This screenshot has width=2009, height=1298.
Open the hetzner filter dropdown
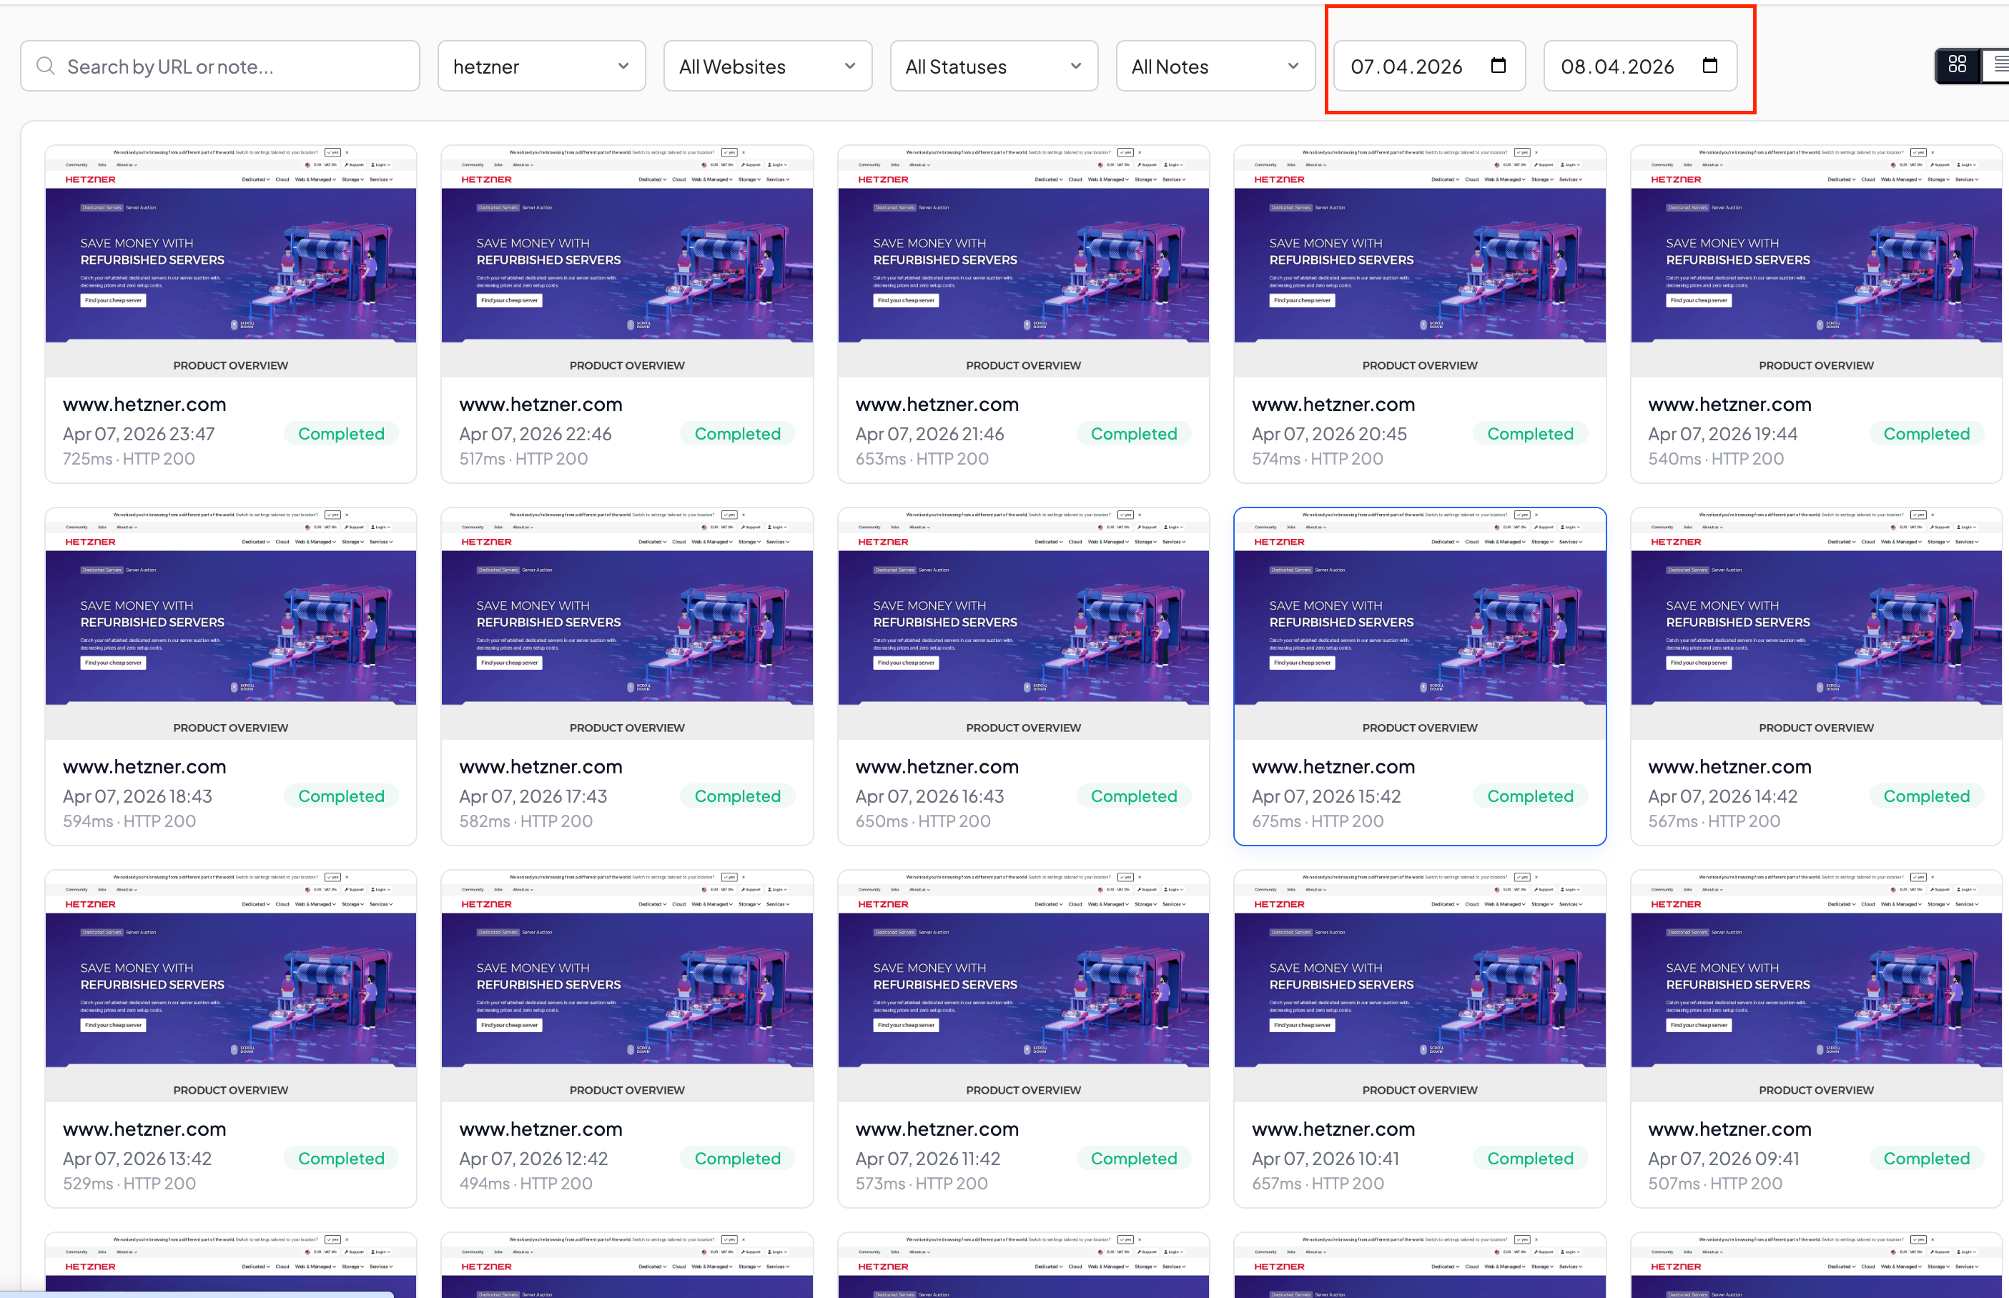541,66
